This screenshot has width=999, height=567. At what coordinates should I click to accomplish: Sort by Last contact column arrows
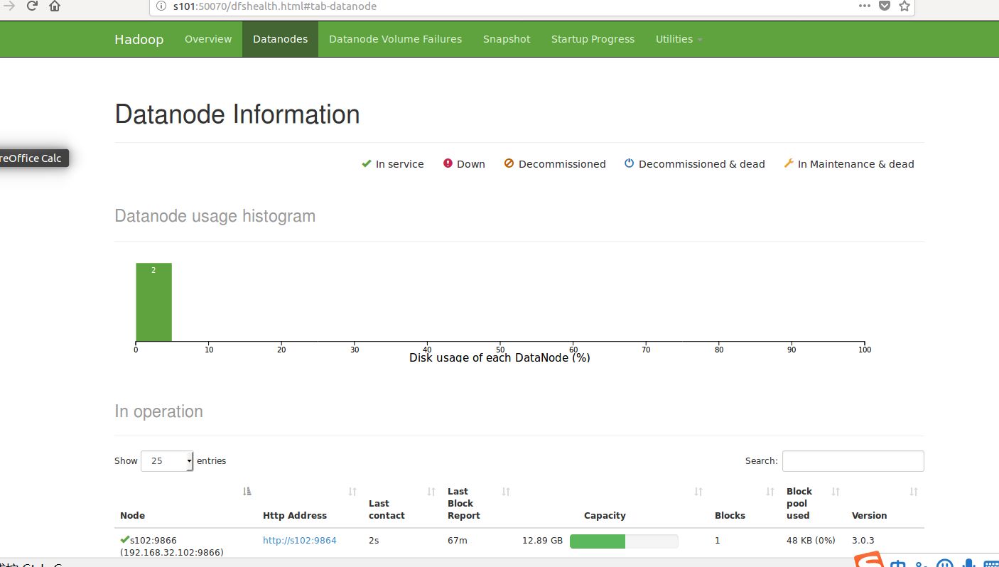pos(431,492)
